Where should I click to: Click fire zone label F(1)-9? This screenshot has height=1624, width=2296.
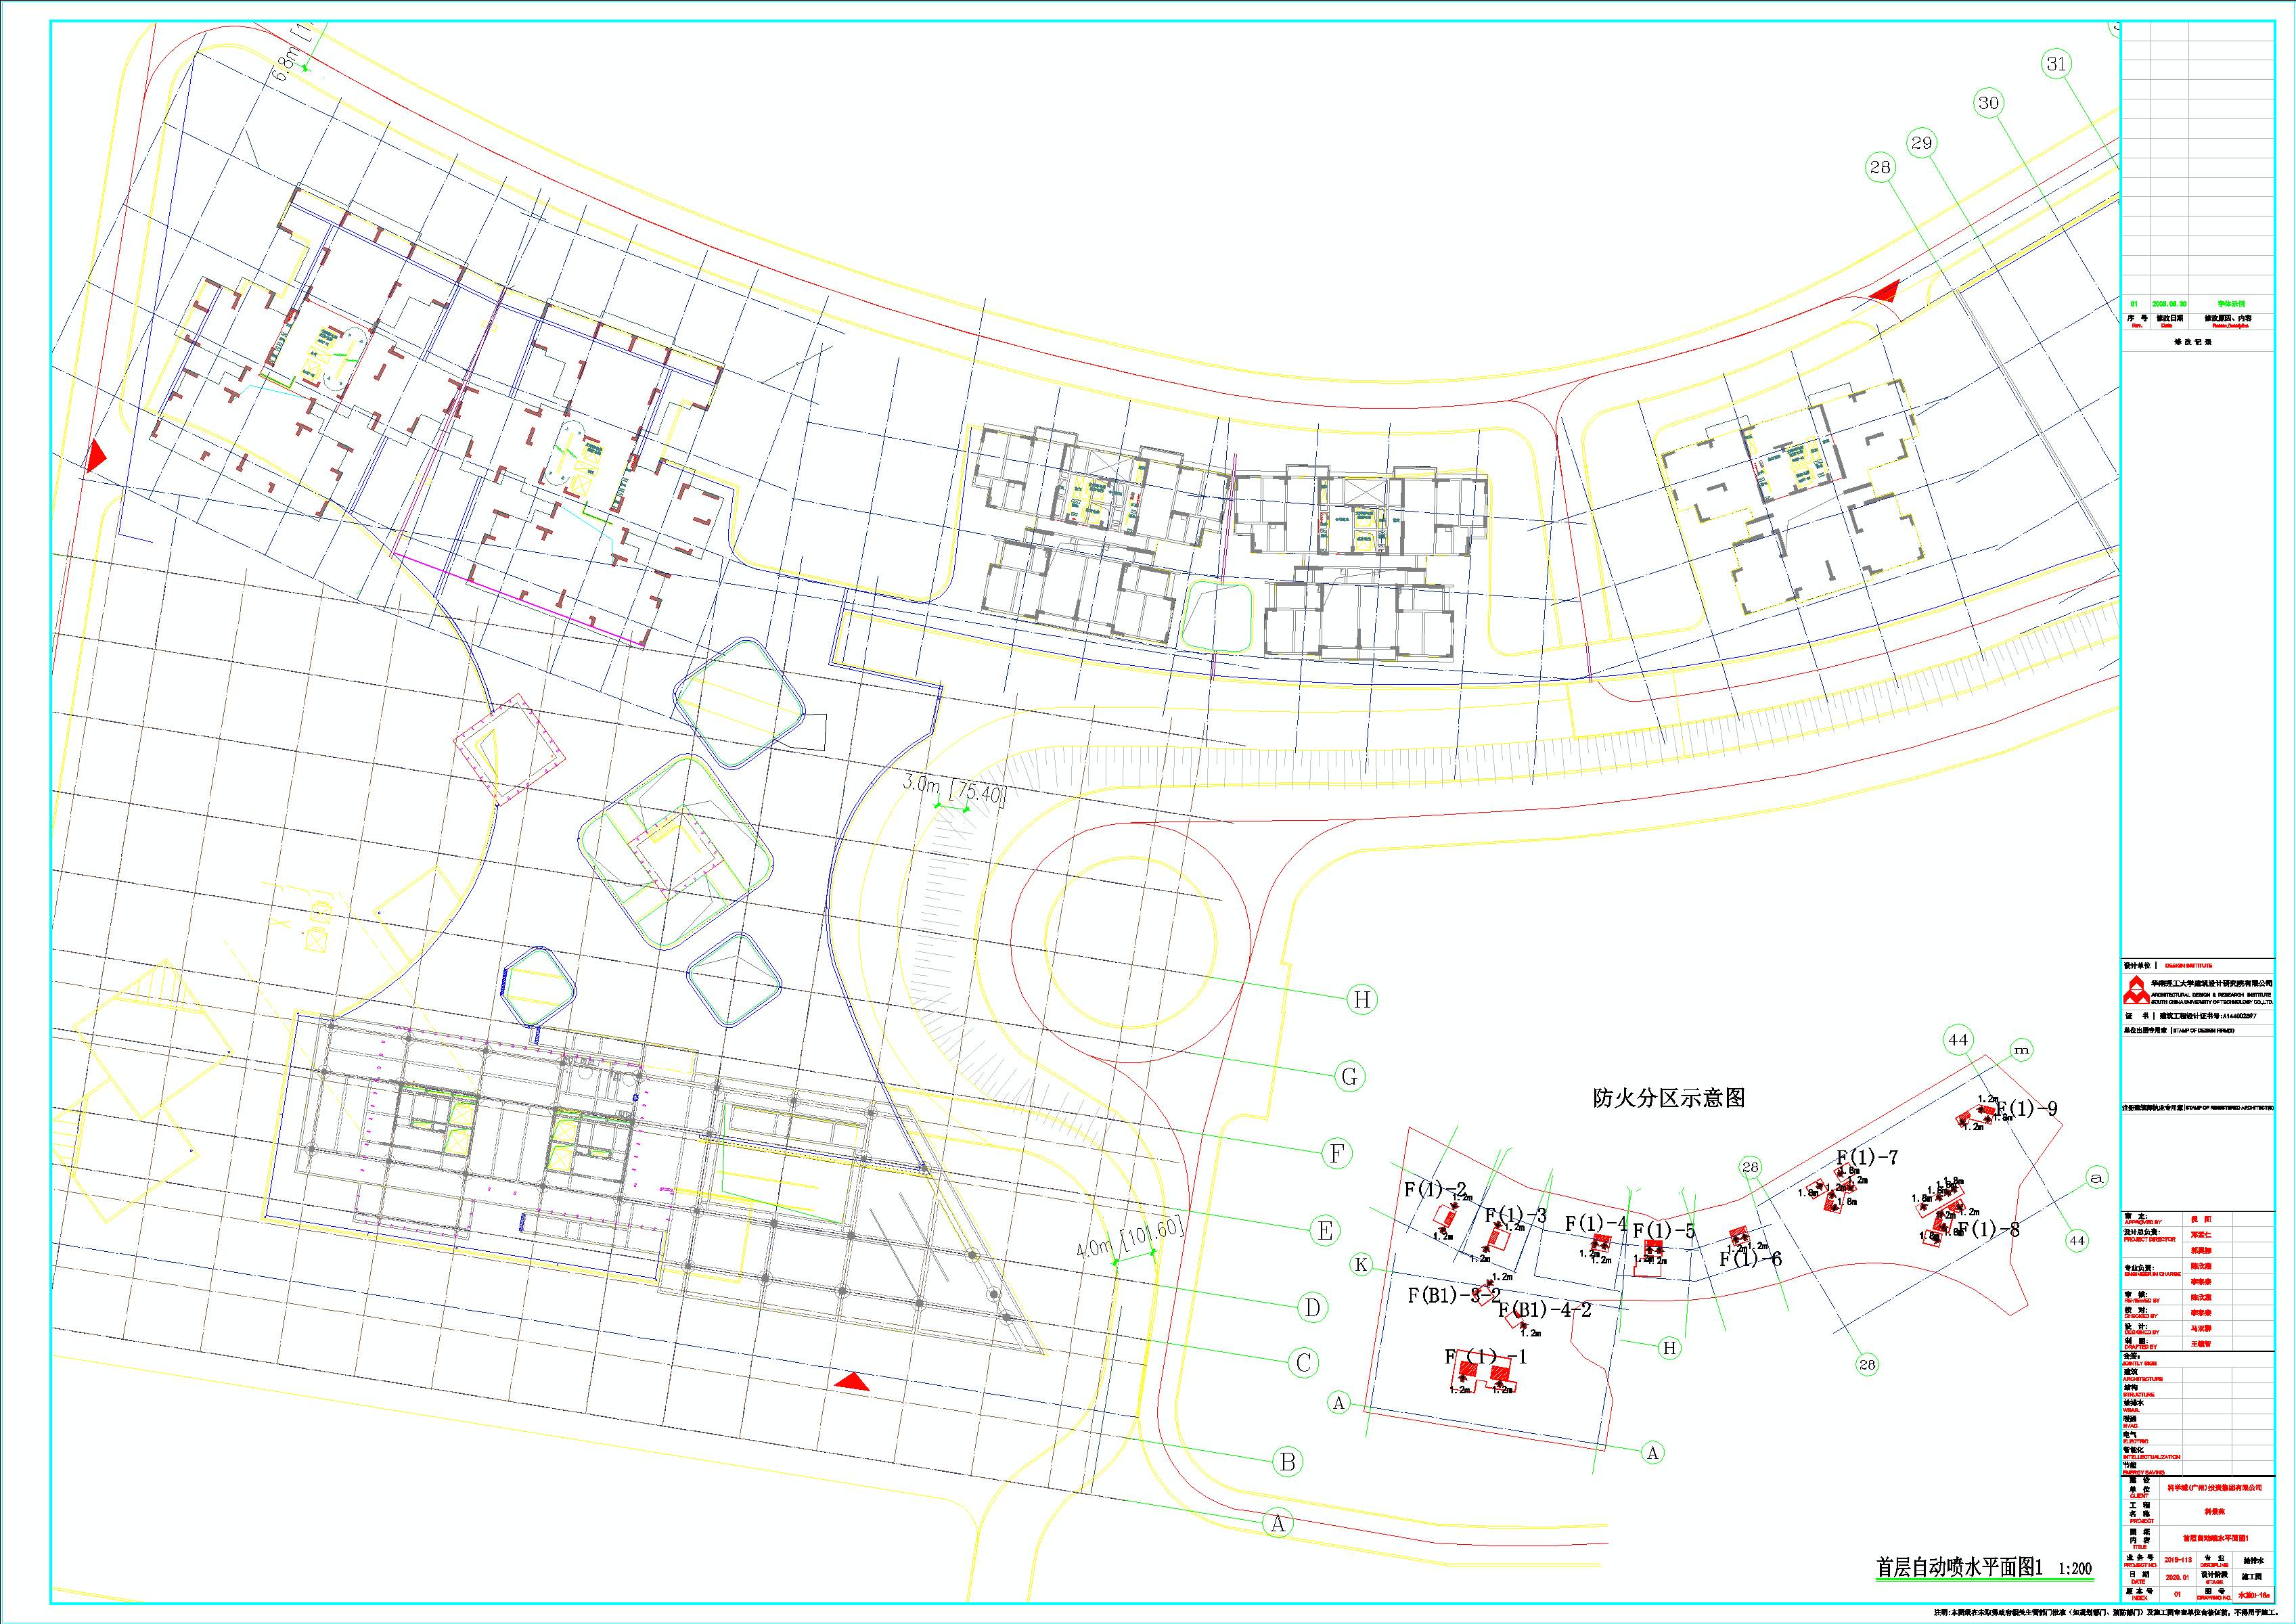(2027, 1108)
